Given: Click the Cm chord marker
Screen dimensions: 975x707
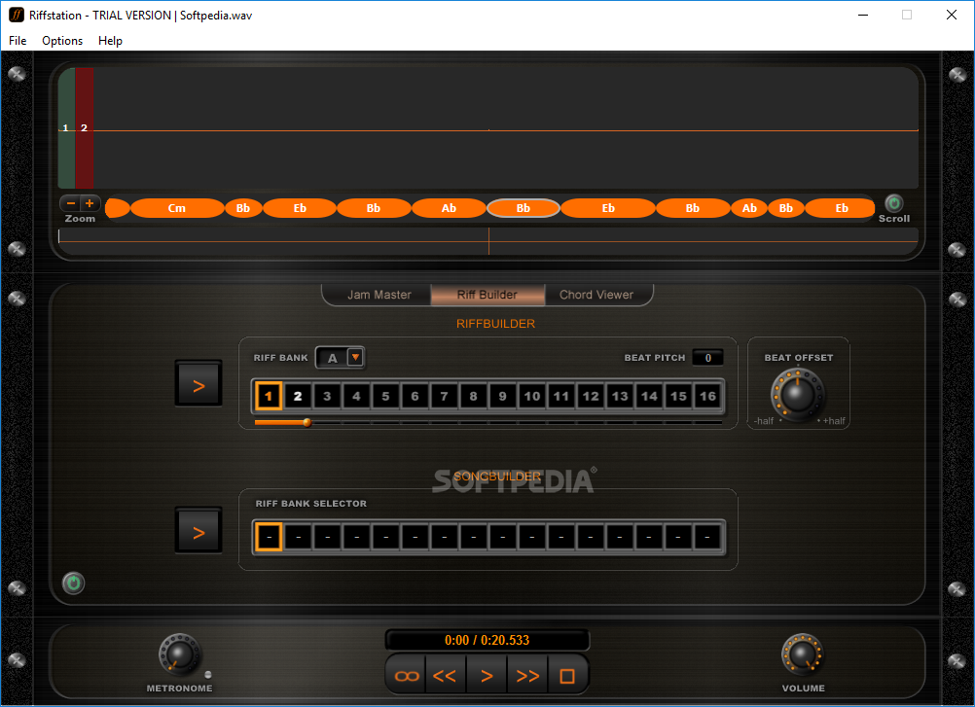Looking at the screenshot, I should coord(177,208).
